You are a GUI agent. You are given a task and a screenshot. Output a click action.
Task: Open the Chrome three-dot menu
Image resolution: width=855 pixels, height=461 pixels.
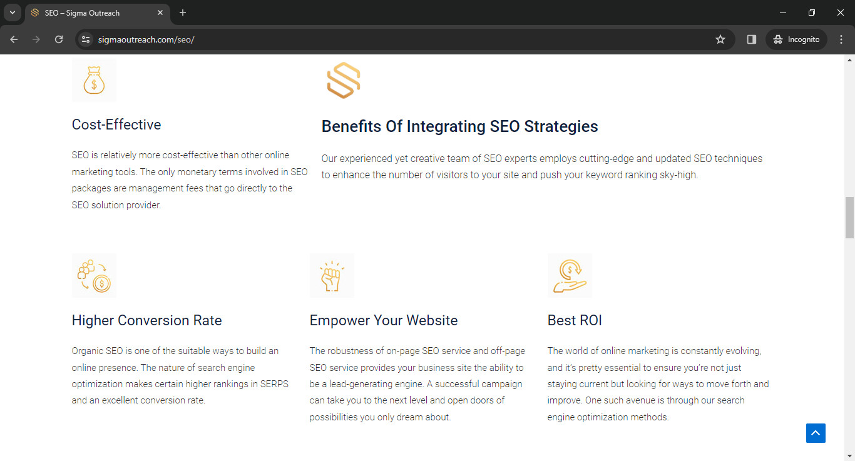(842, 39)
